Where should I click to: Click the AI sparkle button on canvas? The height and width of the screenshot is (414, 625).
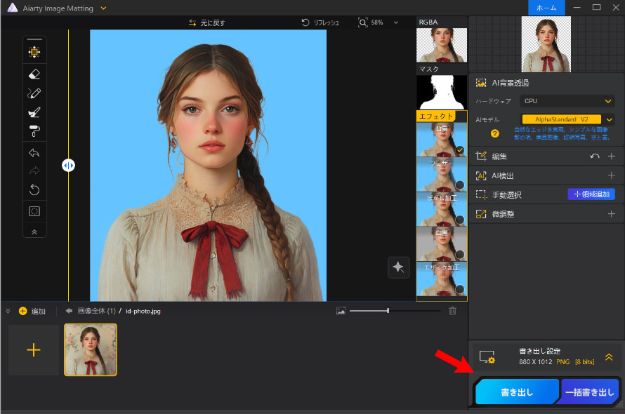398,267
